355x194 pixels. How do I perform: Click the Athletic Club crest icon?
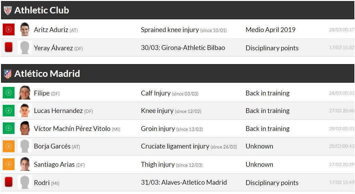(8, 10)
